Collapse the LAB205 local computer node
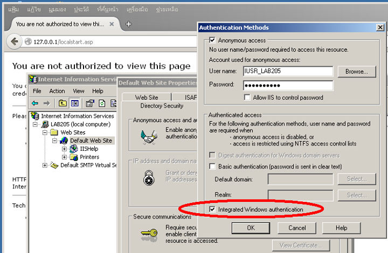 pyautogui.click(x=36, y=124)
